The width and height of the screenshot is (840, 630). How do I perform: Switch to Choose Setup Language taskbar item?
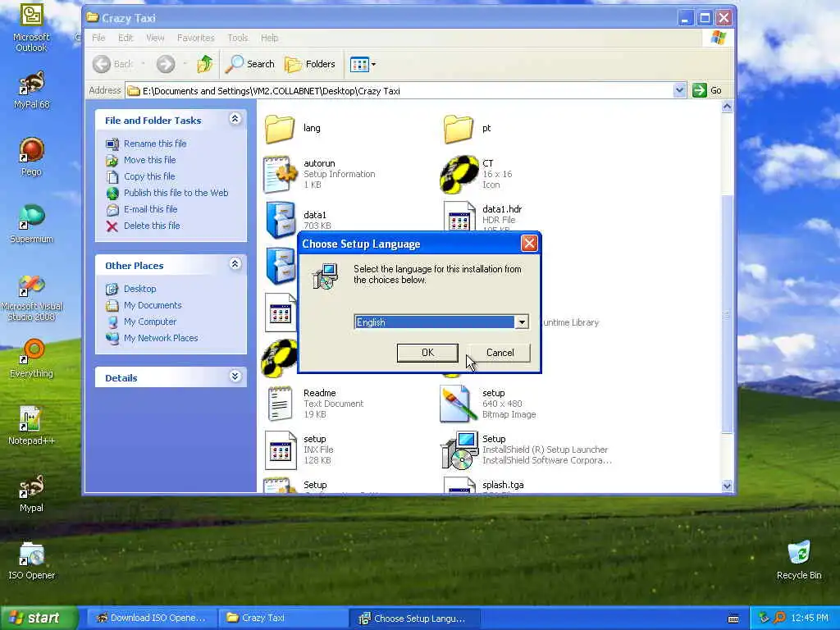pos(414,619)
